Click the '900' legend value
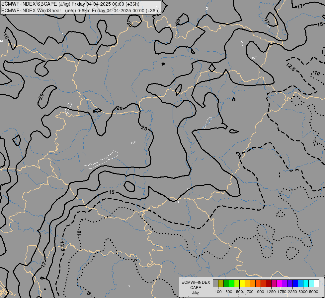 (261, 292)
